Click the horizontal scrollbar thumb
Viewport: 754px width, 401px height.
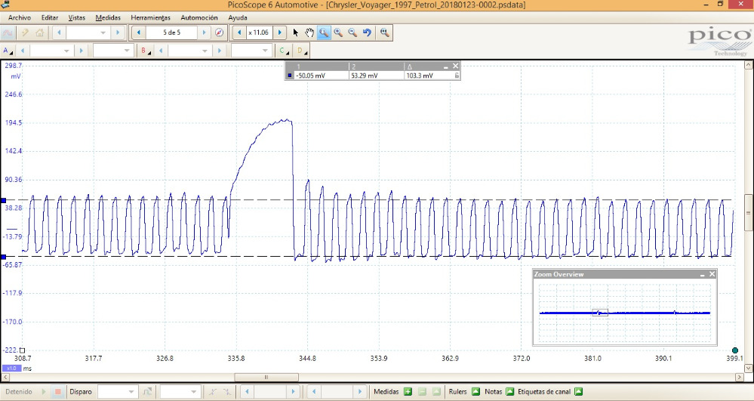coord(266,377)
